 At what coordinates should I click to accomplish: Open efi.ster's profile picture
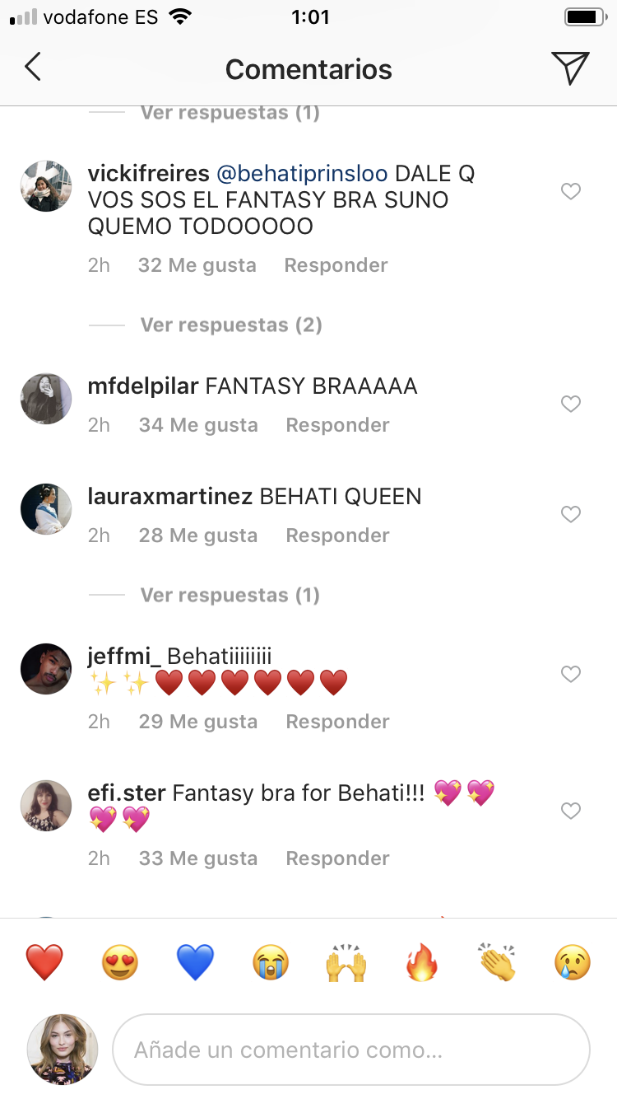(x=46, y=805)
